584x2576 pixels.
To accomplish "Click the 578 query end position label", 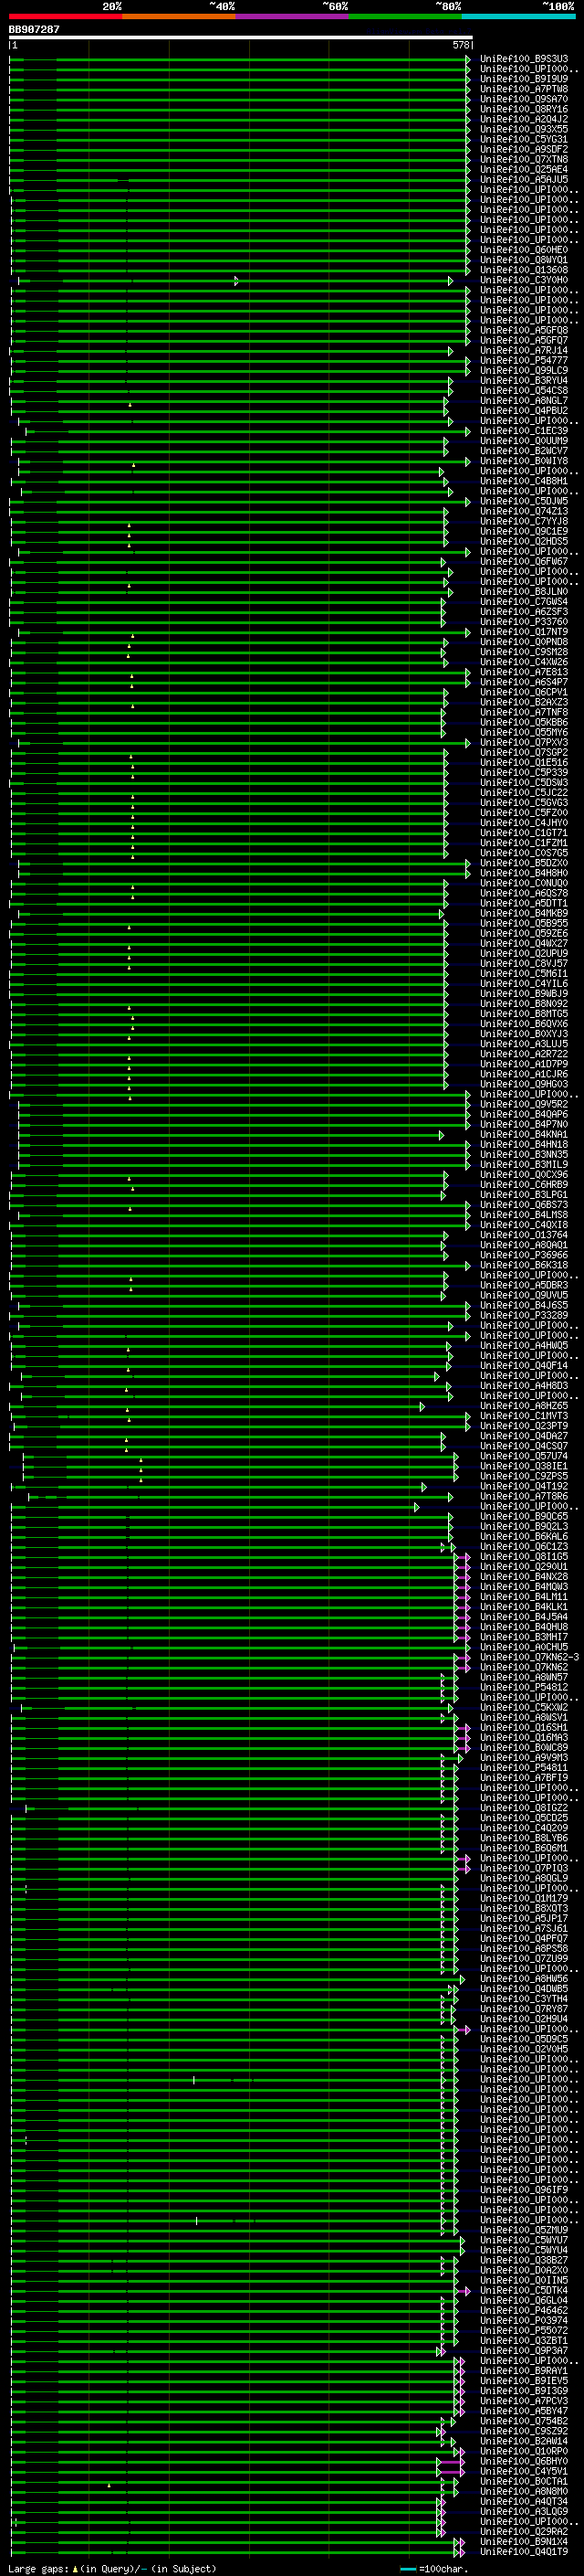I will tap(460, 45).
